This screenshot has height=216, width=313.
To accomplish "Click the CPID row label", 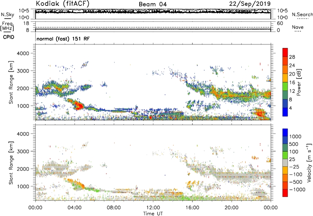I will coord(9,37).
